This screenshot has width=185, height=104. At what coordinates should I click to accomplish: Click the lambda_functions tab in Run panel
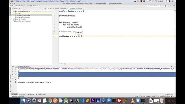[23, 66]
